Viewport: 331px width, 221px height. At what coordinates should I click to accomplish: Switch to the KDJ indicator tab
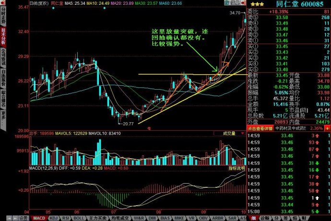[54, 218]
